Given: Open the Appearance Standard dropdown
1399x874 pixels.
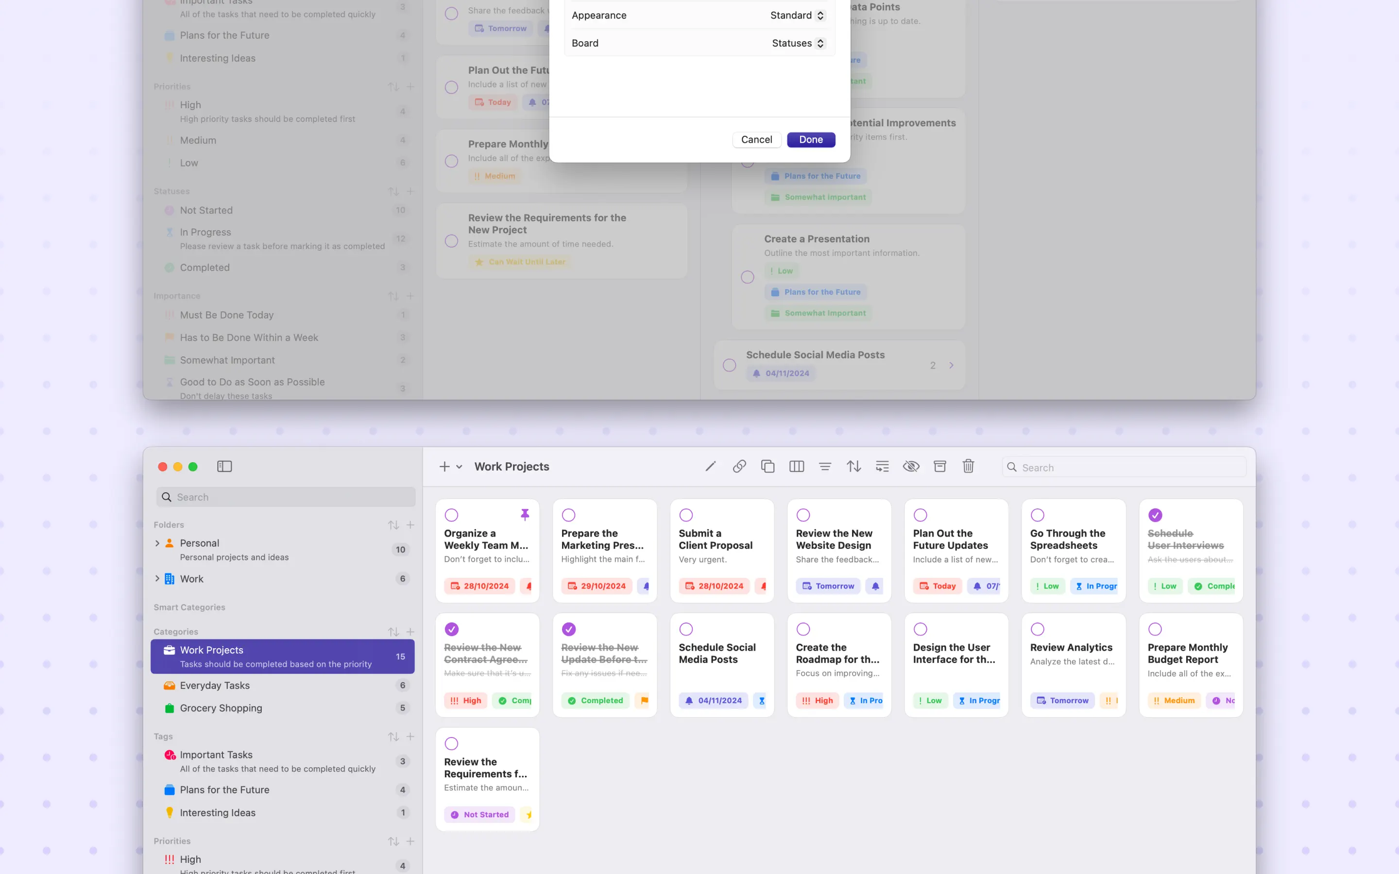Looking at the screenshot, I should click(x=798, y=16).
